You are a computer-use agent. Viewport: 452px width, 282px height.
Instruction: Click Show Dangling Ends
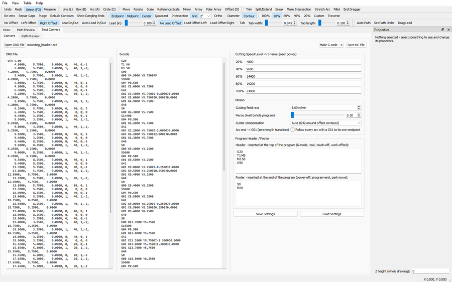[x=90, y=16]
